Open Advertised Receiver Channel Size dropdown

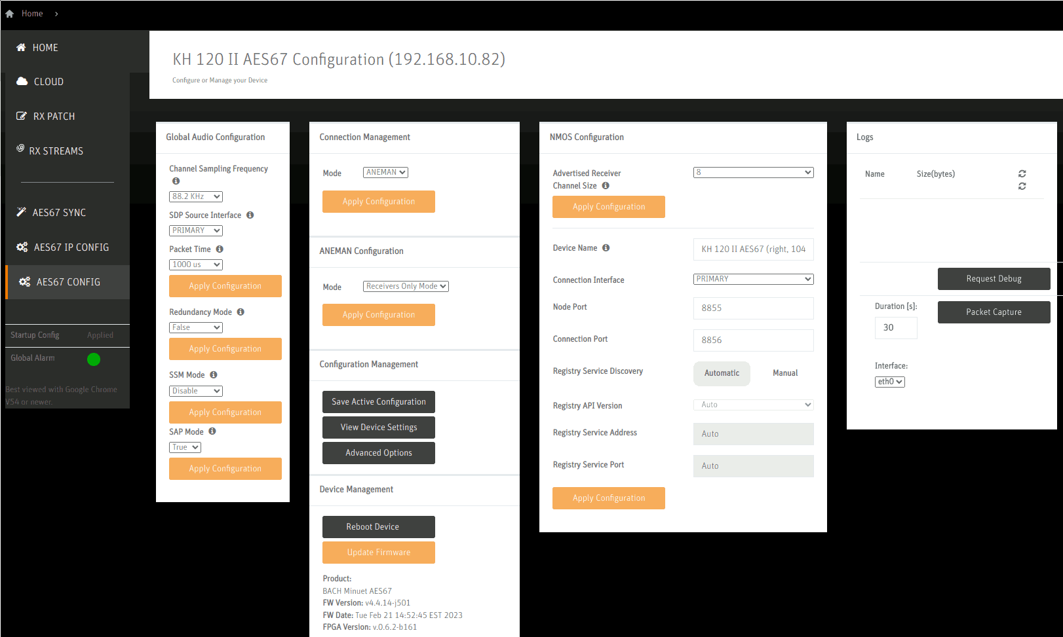coord(754,172)
